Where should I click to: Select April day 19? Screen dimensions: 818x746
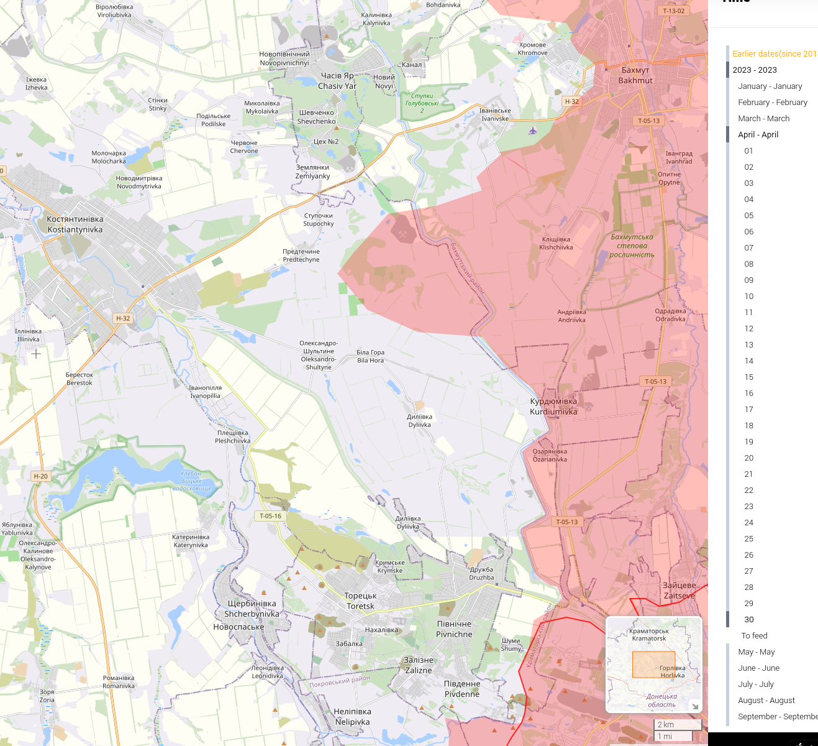[x=749, y=442]
